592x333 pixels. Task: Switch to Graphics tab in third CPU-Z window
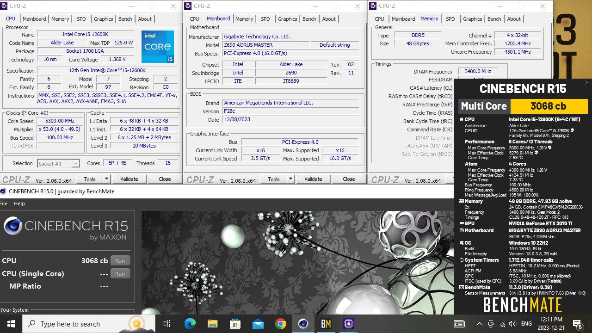click(473, 19)
